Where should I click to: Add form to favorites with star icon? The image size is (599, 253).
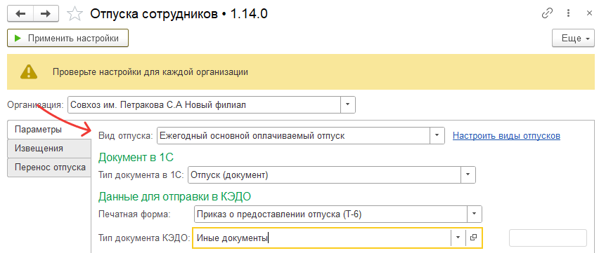coord(75,14)
